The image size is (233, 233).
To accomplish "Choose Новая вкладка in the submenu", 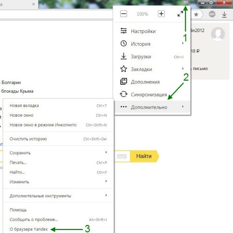I will (58, 106).
